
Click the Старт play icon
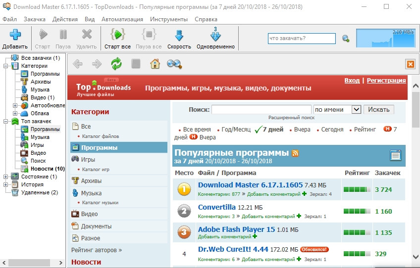43,34
